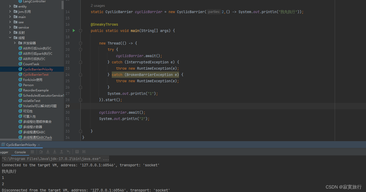The width and height of the screenshot is (366, 192).
Task: Click Force Step Into debugger icon
Action: (x=55, y=152)
